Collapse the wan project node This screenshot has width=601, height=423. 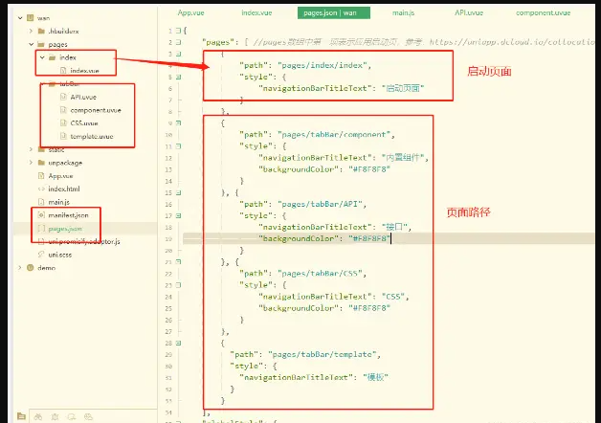(x=20, y=17)
